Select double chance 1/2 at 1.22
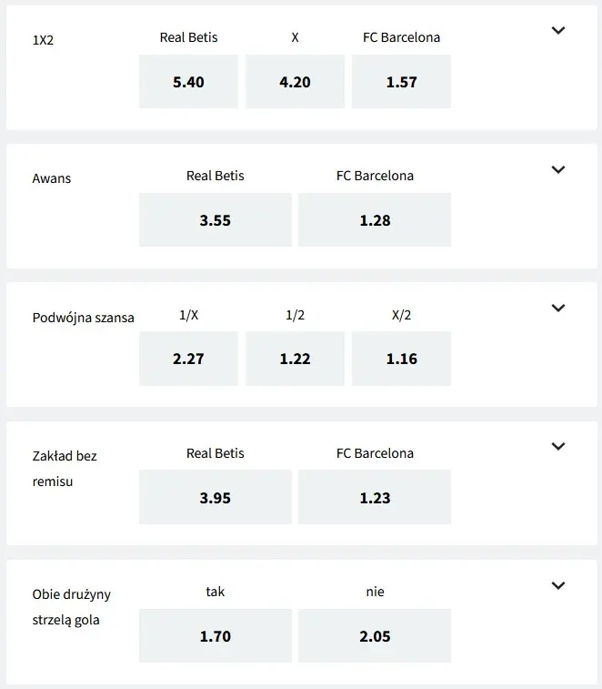The image size is (602, 689). click(295, 359)
